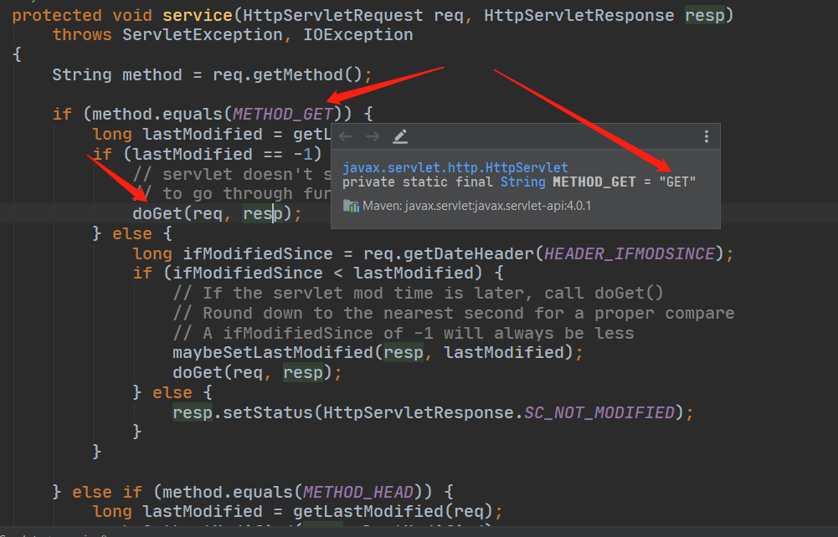Screen dimensions: 838x537
Task: Click the service method name
Action: [x=198, y=15]
